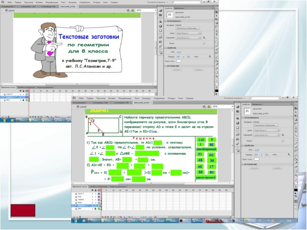Viewport: 307px width, 230px height.
Task: Select the Paint Bucket tool in front window
Action: pyautogui.click(x=296, y=159)
